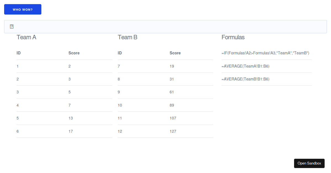Image resolution: width=331 pixels, height=173 pixels.
Task: Select the AVERAGE(TeamB!B1:B6) formula
Action: click(245, 79)
